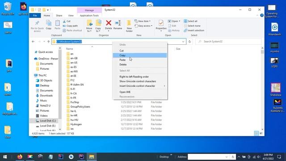Click Select none in ribbon
This screenshot has width=286, height=161.
tap(192, 26)
